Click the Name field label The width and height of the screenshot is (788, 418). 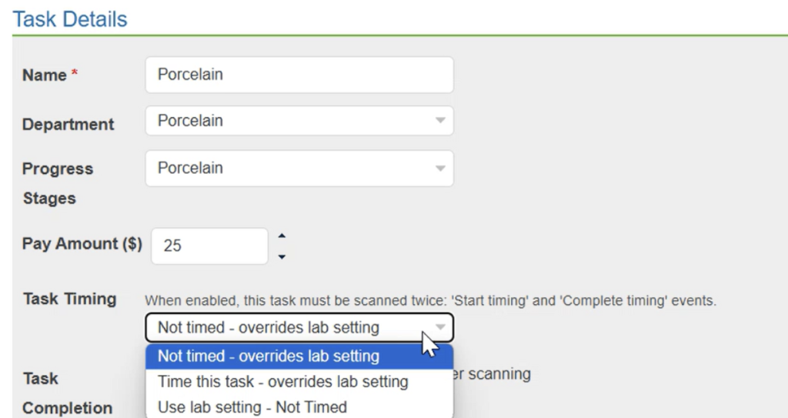click(45, 75)
